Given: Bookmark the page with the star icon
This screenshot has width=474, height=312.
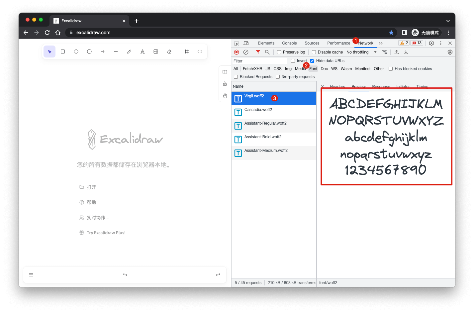Looking at the screenshot, I should [x=391, y=33].
